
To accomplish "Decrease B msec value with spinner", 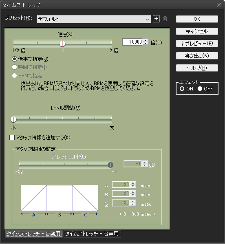I will pos(133,195).
